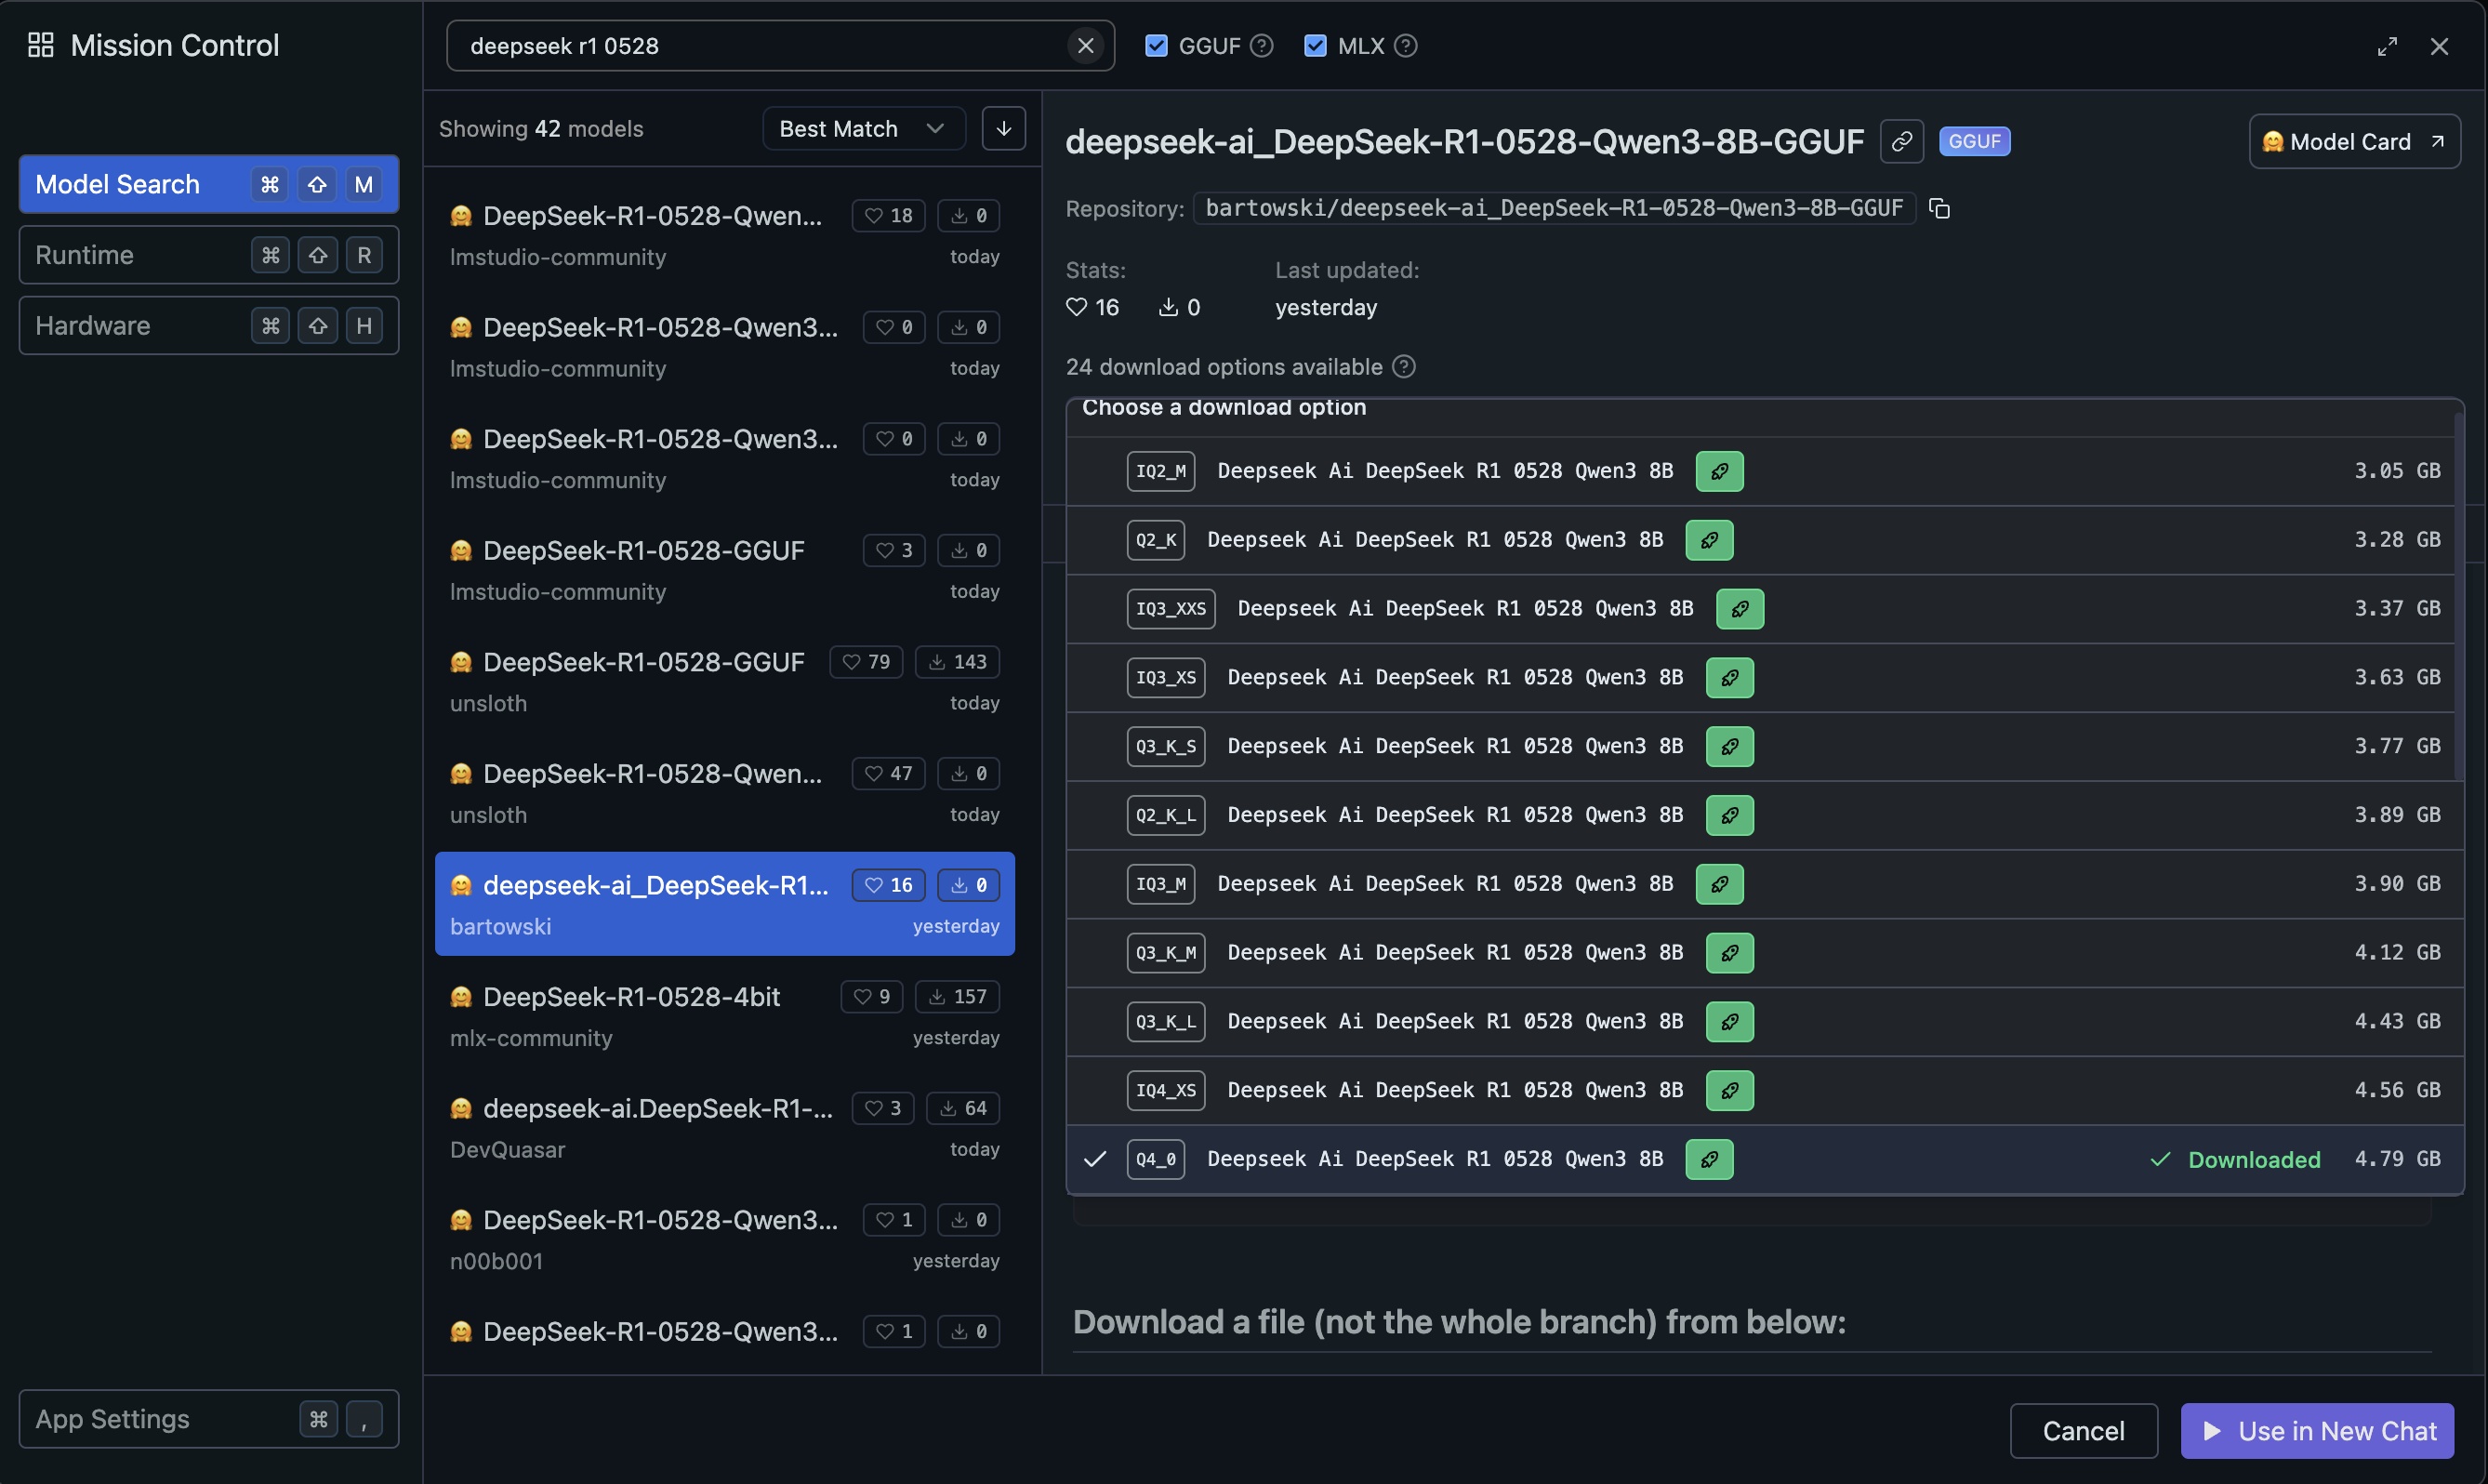Select the n00b001 DeepSeek-R1-0528-Qwen3 model
Image resolution: width=2488 pixels, height=1484 pixels.
pos(724,1240)
